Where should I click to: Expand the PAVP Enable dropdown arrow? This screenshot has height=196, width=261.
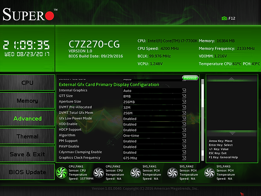(x=184, y=147)
